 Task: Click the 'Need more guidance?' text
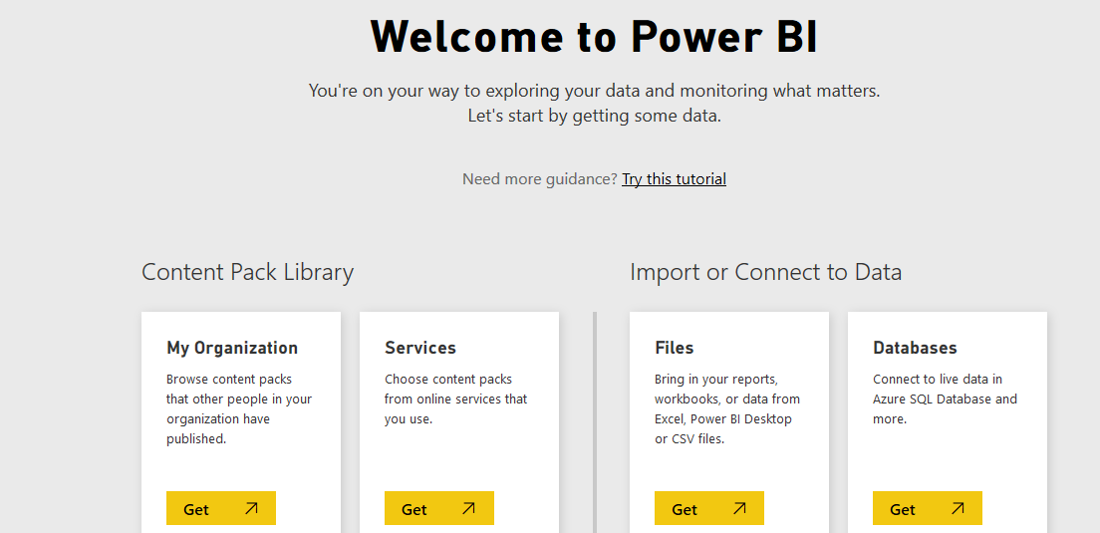[539, 179]
